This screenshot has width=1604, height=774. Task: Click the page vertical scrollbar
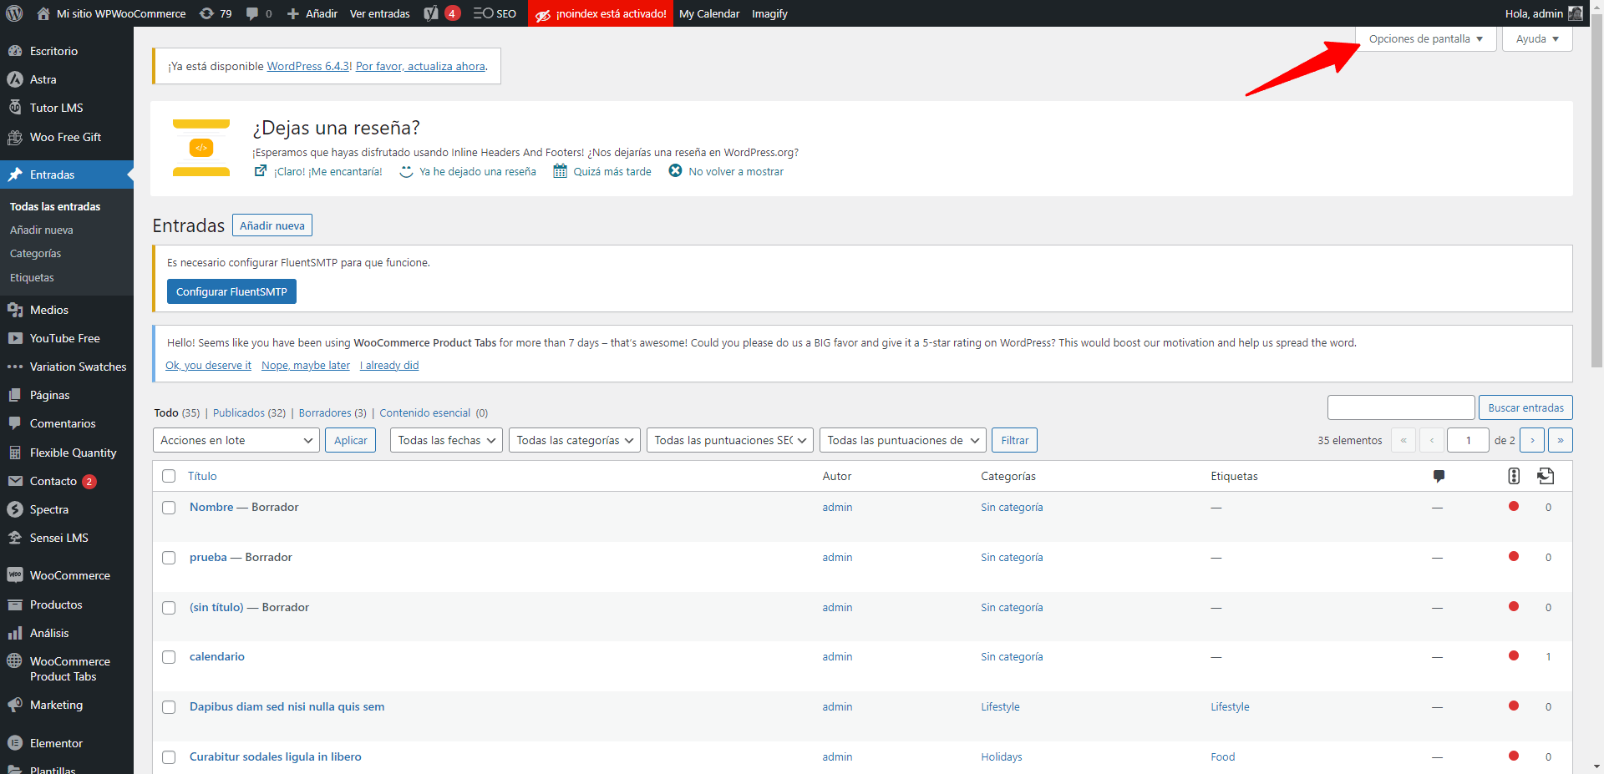click(1596, 192)
